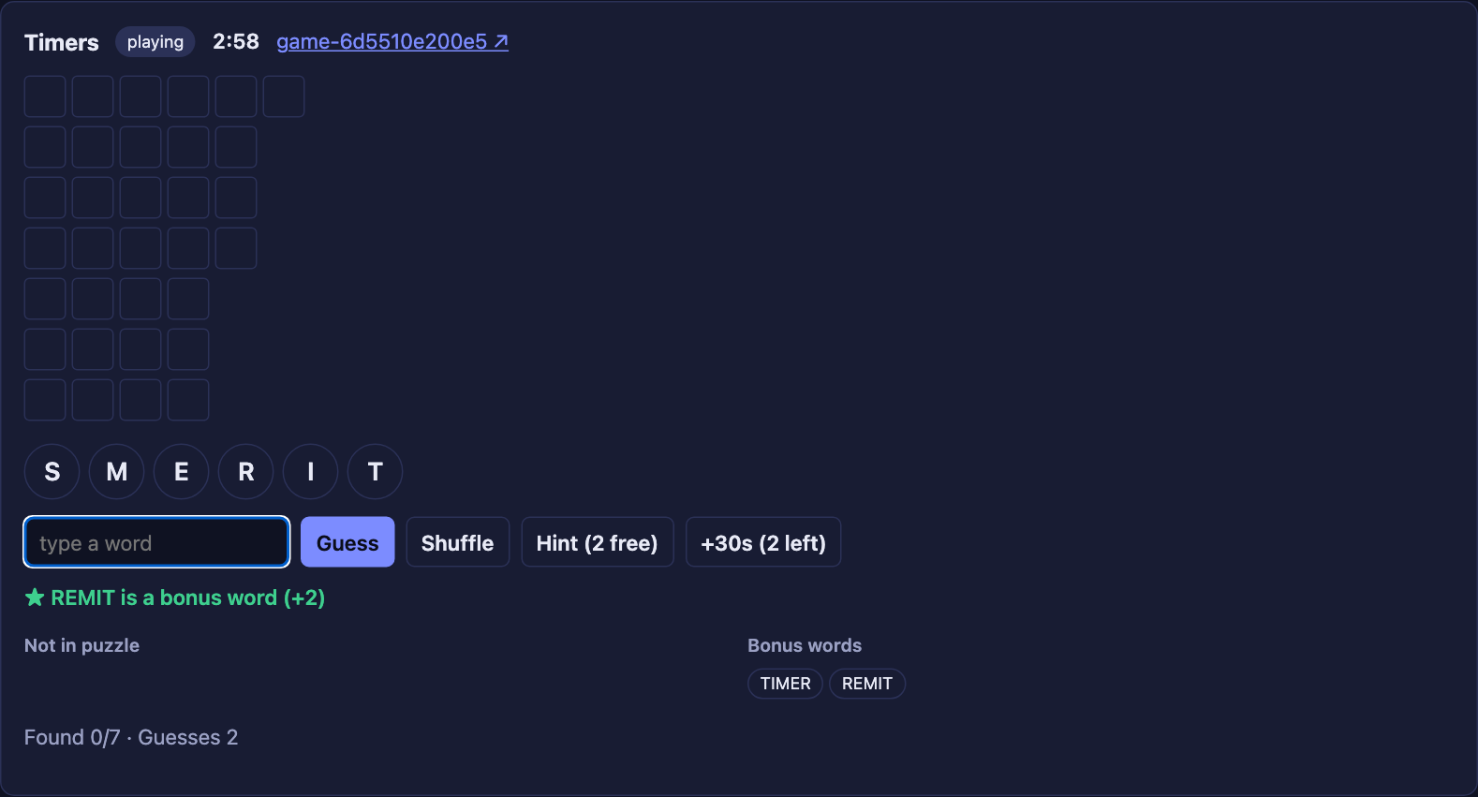Screen dimensions: 1478x797
Task: Click the letter T tile
Action: tap(375, 472)
